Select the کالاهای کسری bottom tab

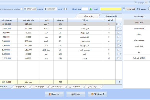pos(75,87)
